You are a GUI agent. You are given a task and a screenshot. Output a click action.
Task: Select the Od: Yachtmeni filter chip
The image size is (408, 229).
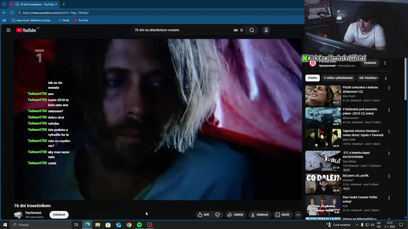click(369, 78)
